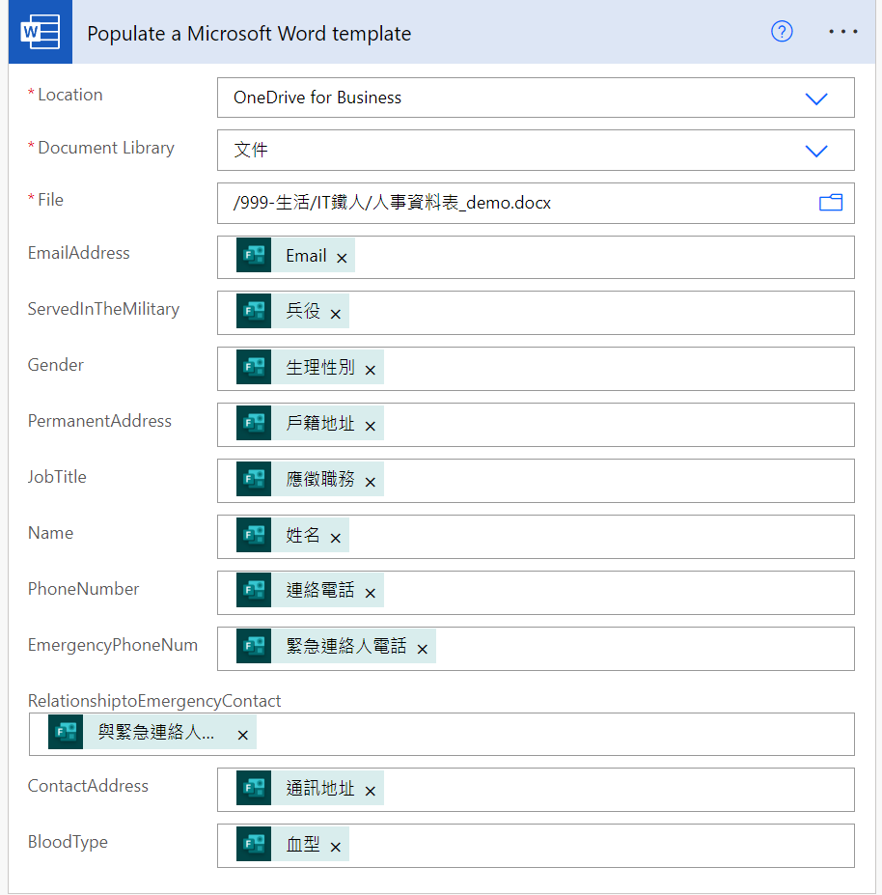Click the Forms icon on the Email token
882x895 pixels.
[x=254, y=255]
